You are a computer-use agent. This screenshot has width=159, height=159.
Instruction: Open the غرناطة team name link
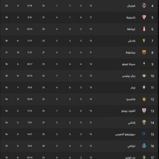(131, 29)
